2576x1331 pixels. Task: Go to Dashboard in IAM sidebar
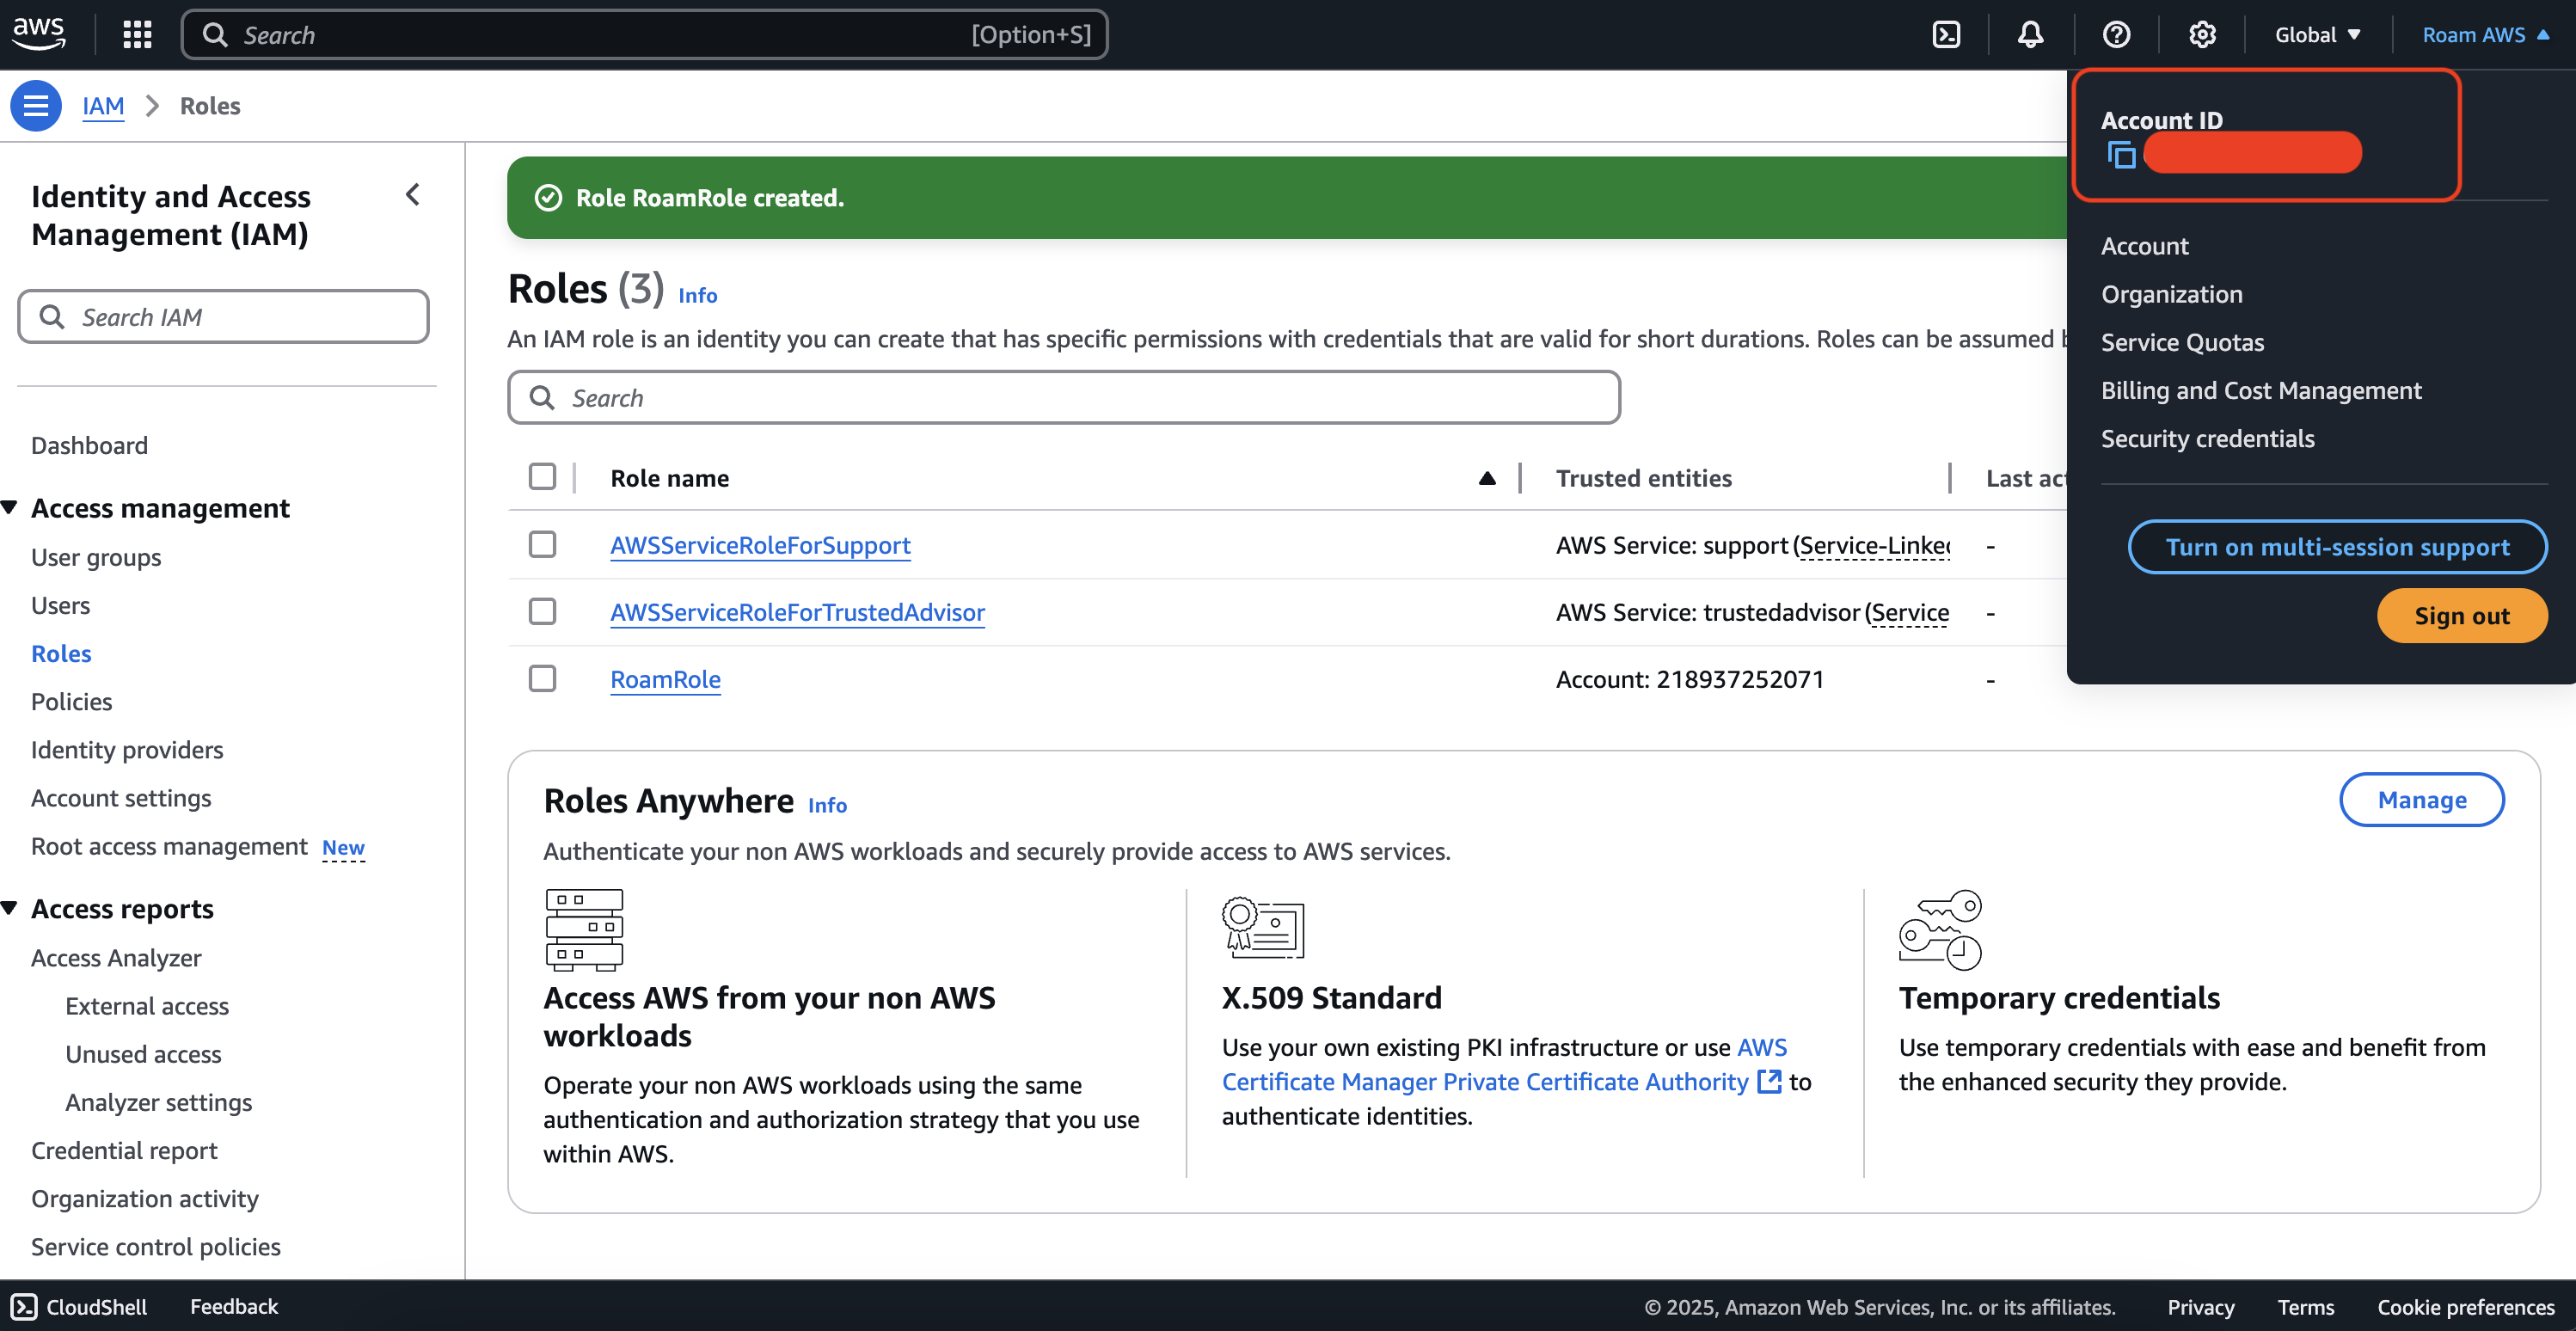pos(89,445)
